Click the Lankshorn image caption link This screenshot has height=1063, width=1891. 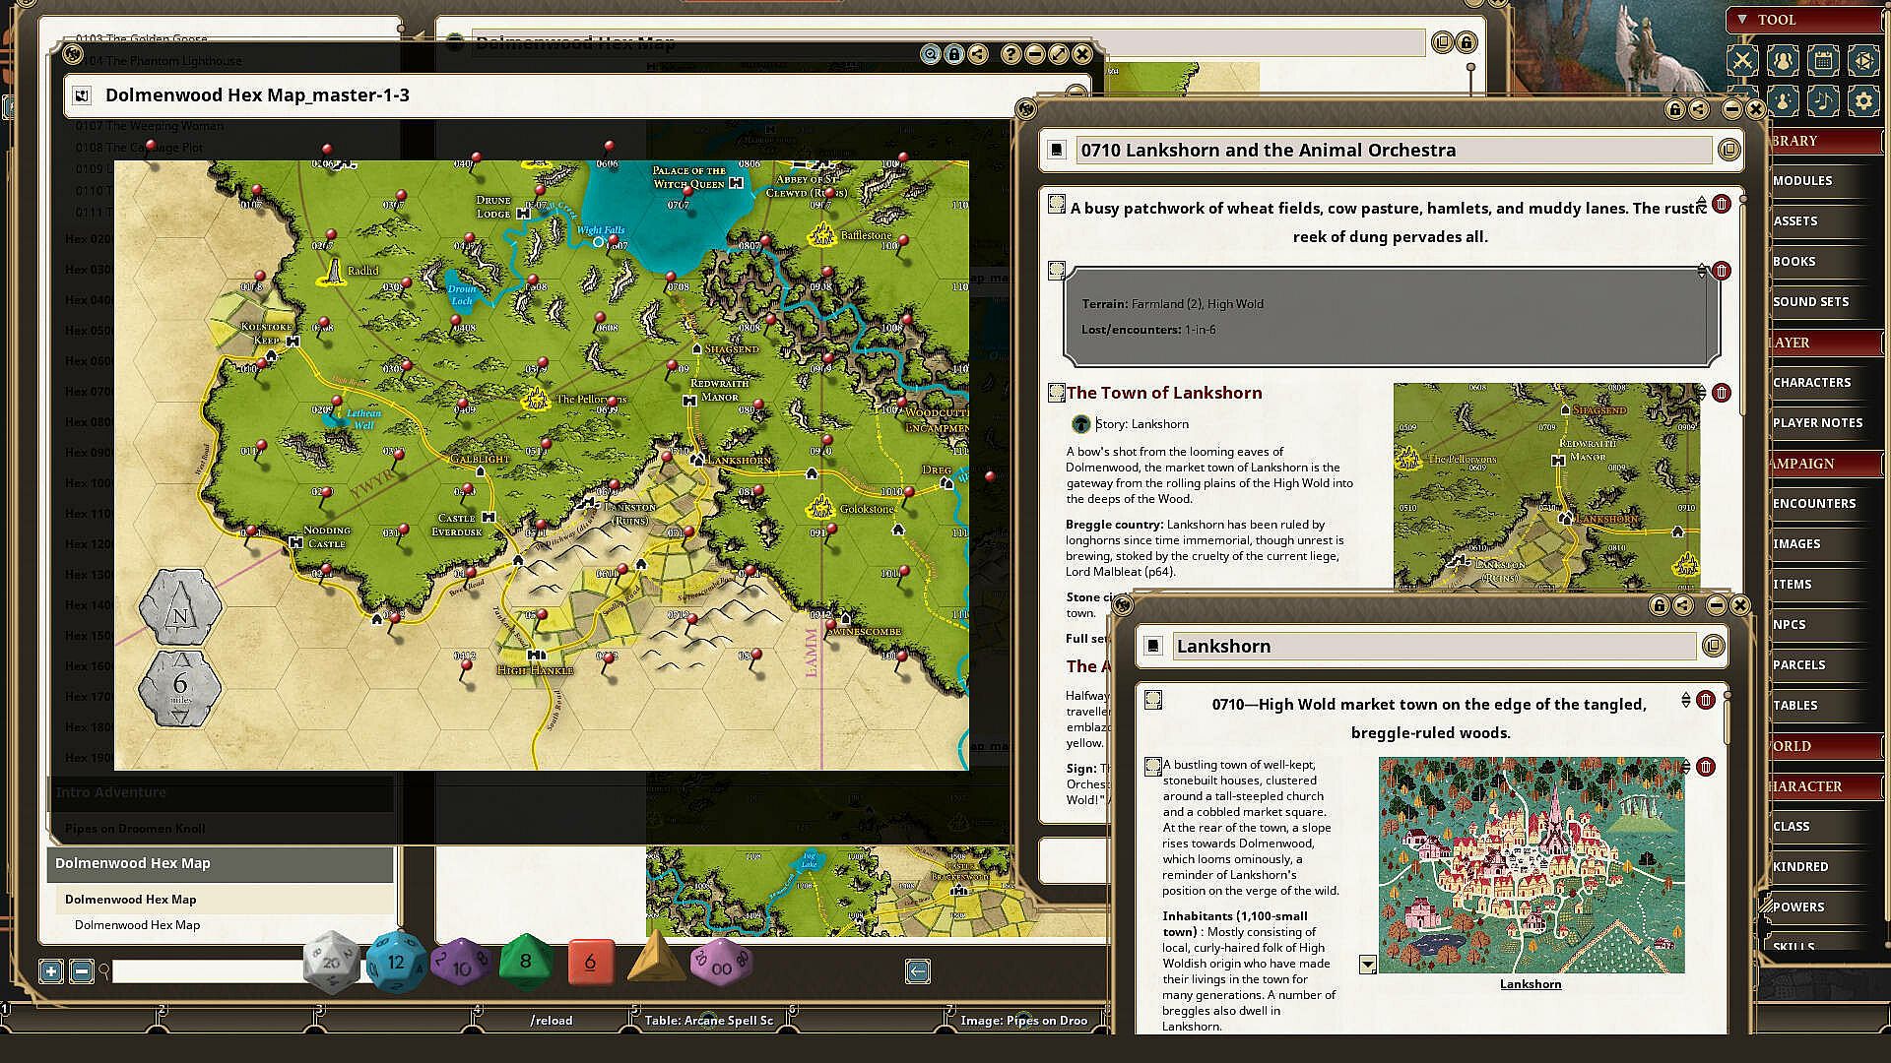click(1530, 983)
